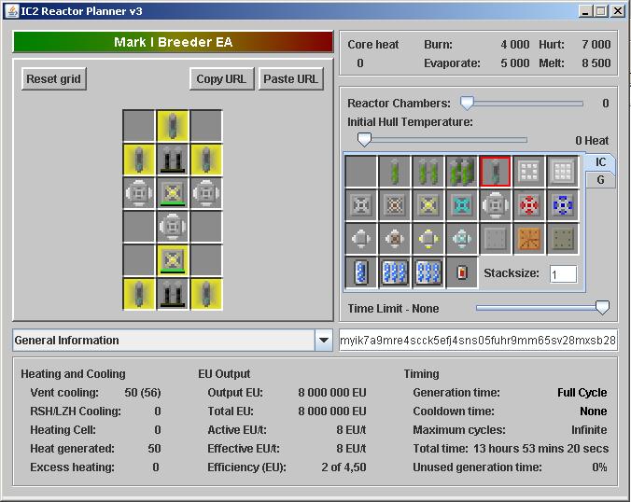Click the 13 hours 53 mins 20 secs total time
Screen dimensions: 631x502
click(540, 448)
